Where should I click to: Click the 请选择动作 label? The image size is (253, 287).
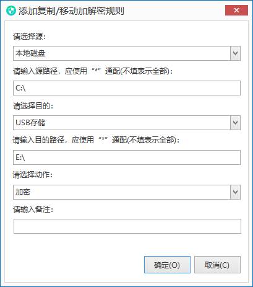tap(33, 175)
